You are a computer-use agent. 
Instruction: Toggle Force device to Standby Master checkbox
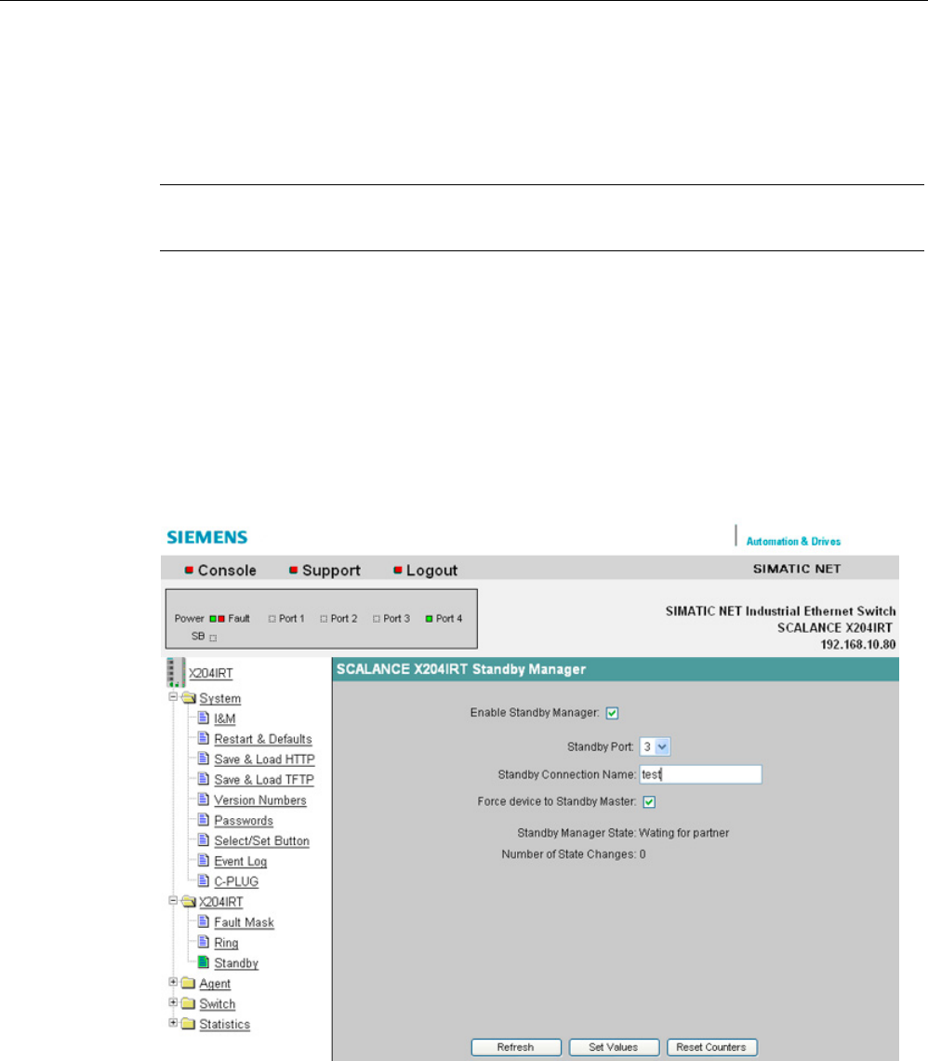(649, 802)
